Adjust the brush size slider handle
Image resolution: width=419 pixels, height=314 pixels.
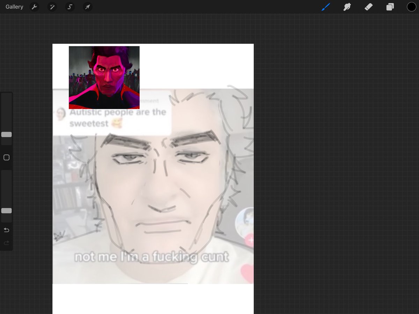point(6,134)
